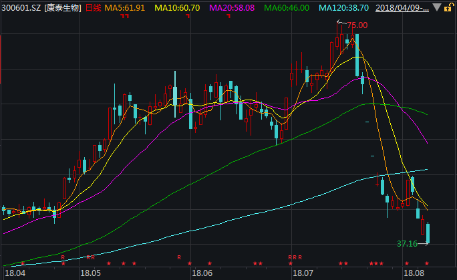Open the gray triangle dropdown beside date range
This screenshot has width=457, height=280.
click(x=436, y=7)
